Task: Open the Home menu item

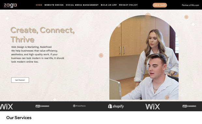Action: click(39, 5)
